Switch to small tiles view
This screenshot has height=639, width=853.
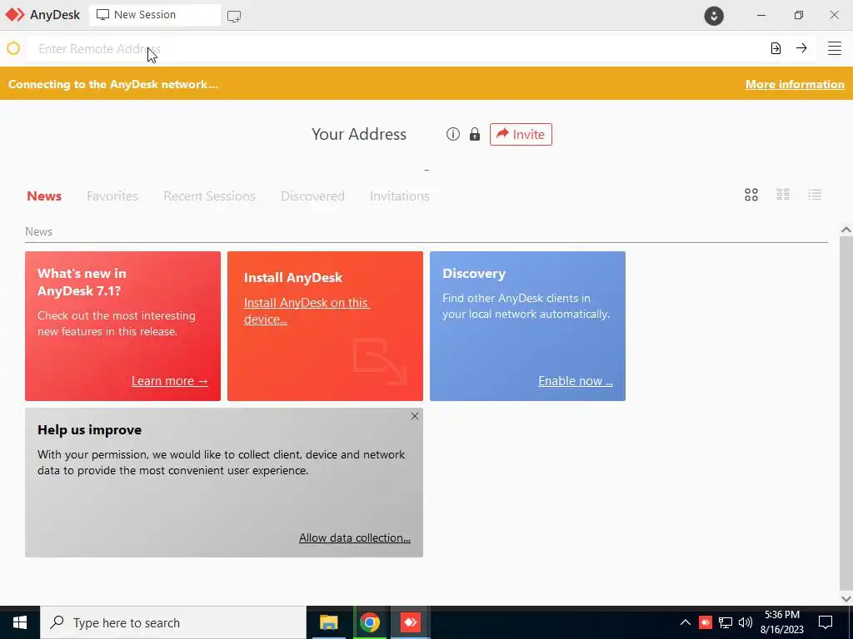[x=783, y=195]
